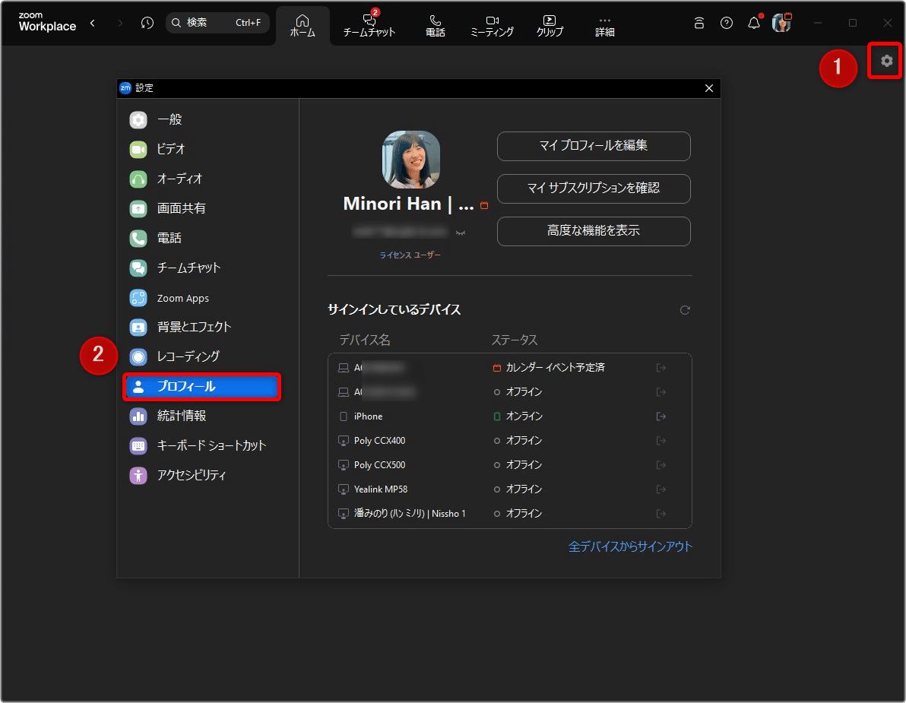Click the calendar icon beside Minori Han
906x703 pixels.
point(484,205)
